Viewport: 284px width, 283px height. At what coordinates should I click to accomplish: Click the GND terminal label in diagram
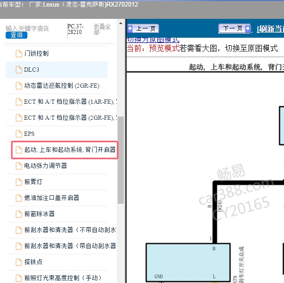pyautogui.click(x=158, y=276)
